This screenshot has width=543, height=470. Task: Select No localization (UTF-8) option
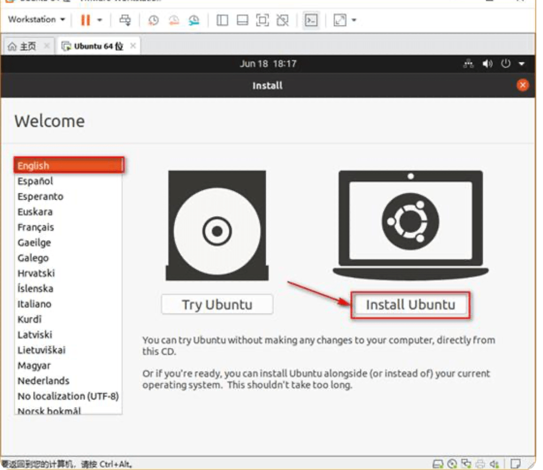click(x=68, y=396)
